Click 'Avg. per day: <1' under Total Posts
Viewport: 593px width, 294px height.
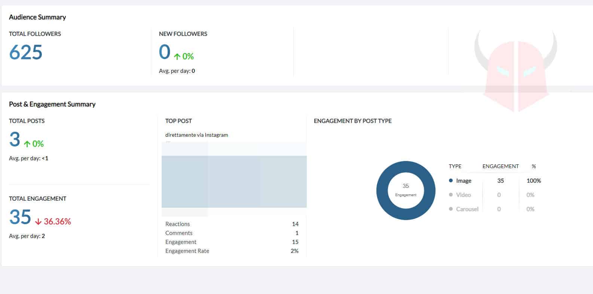point(28,158)
